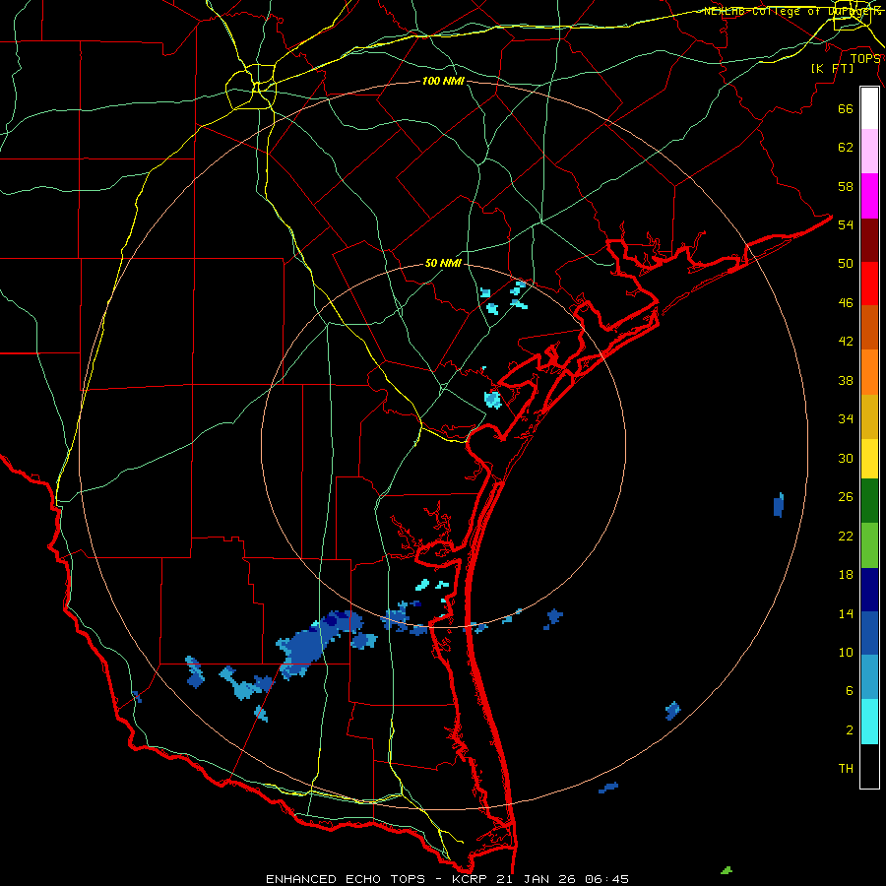Click the white swatch in the tops legend
Viewport: 886px width, 886px height.
pos(869,108)
